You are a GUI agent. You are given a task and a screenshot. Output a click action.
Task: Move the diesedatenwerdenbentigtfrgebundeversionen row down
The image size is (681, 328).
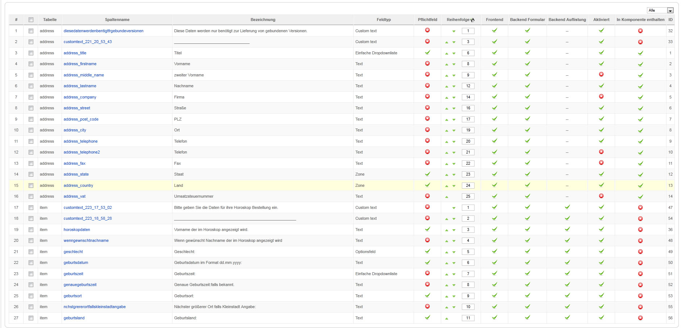454,31
